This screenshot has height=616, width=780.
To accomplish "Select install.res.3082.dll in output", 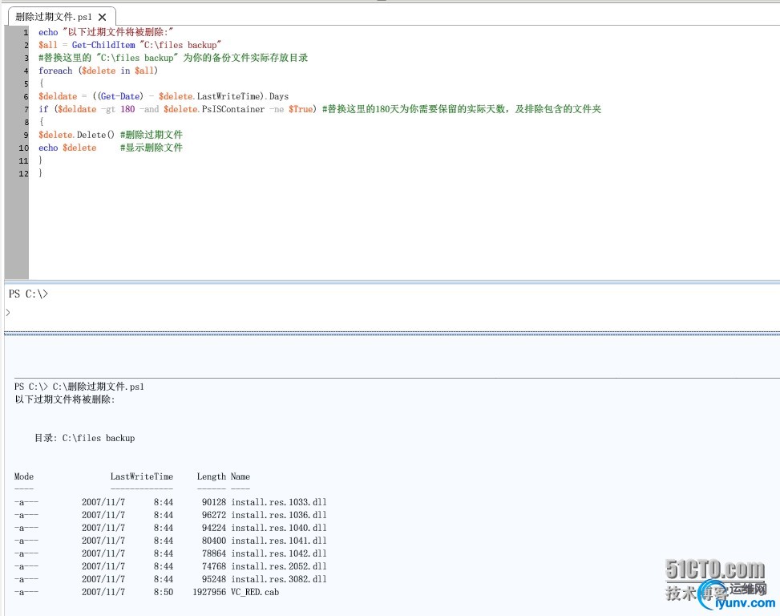I will [279, 580].
